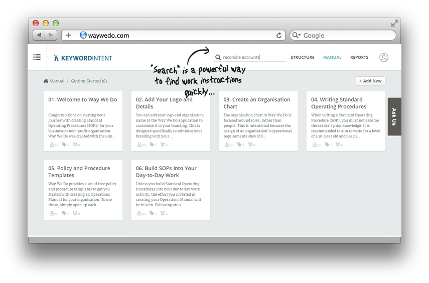The image size is (429, 283).
Task: Click alarm icon on Build SOPs card
Action: click(x=163, y=213)
